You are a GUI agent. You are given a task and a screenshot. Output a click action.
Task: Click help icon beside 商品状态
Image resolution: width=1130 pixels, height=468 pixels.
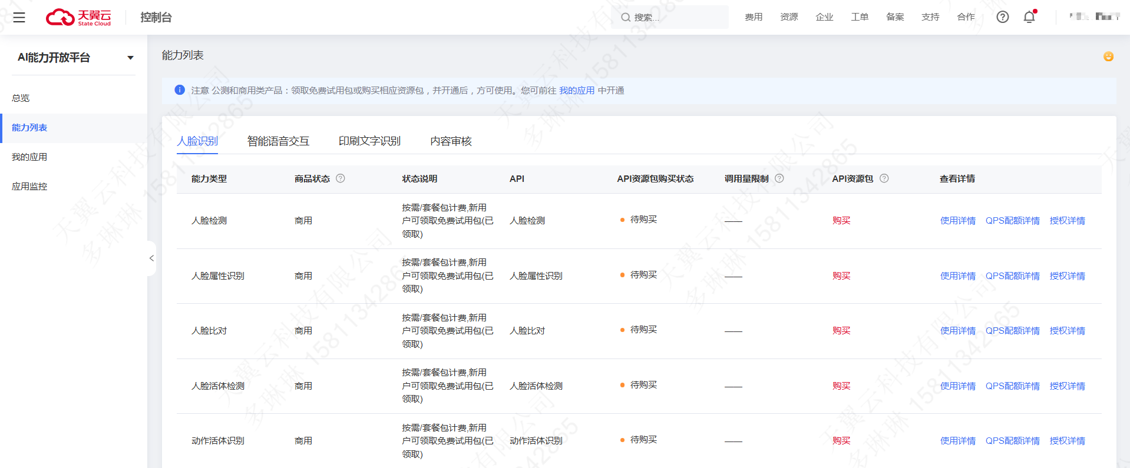coord(341,178)
